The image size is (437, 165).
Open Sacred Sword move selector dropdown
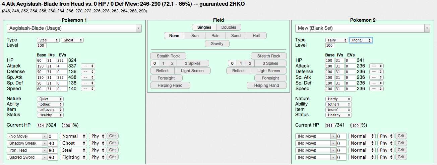(x=44, y=157)
